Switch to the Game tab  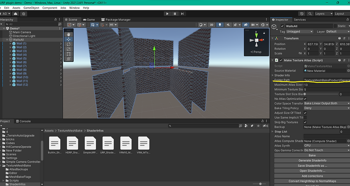pyautogui.click(x=89, y=20)
